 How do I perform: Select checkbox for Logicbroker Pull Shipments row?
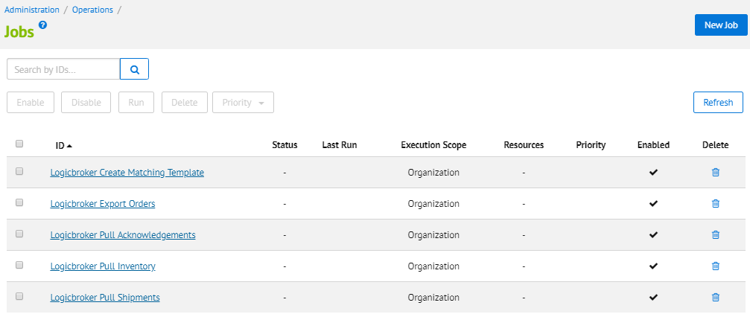[x=19, y=296]
